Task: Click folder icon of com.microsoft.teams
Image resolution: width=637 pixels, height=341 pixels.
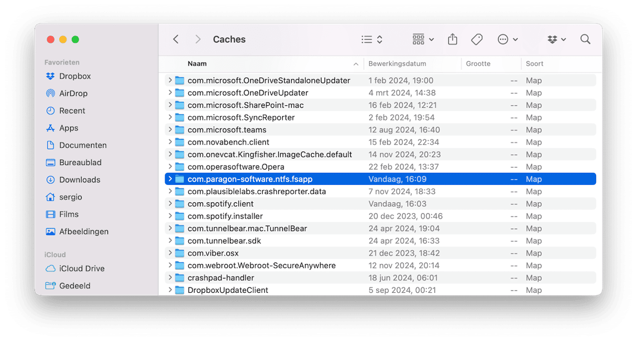Action: click(180, 130)
